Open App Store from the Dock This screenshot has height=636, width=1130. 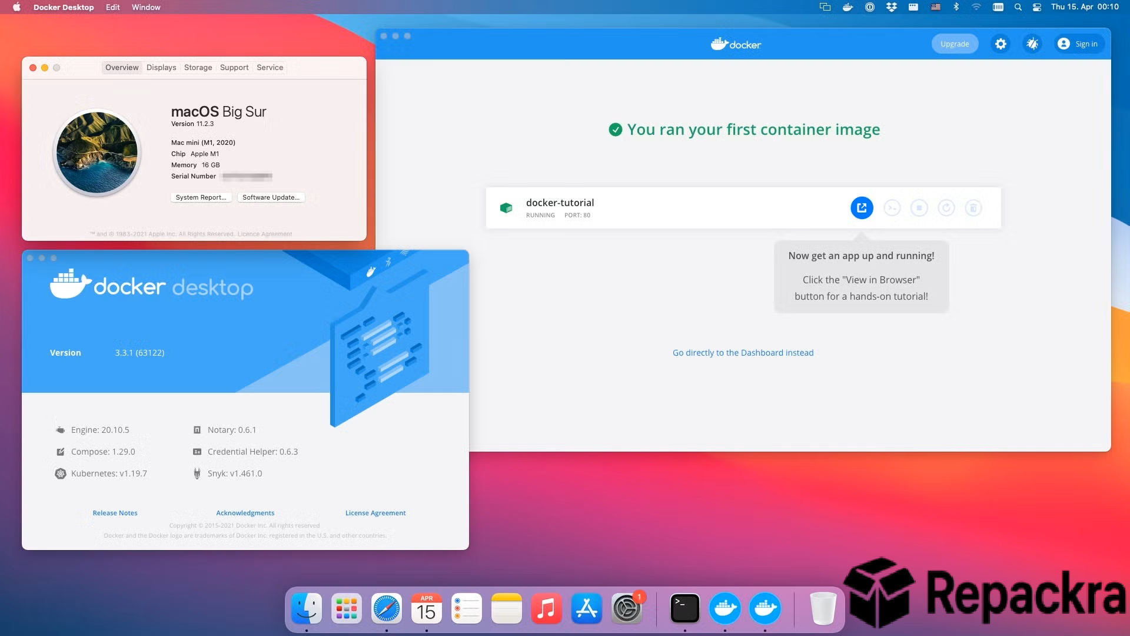(587, 608)
